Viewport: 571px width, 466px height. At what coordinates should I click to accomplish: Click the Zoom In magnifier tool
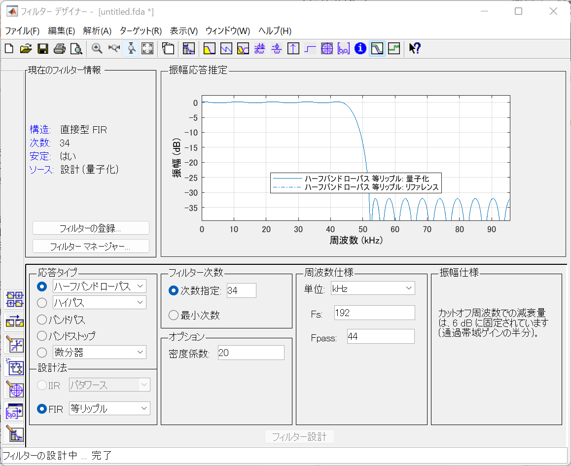[x=97, y=48]
